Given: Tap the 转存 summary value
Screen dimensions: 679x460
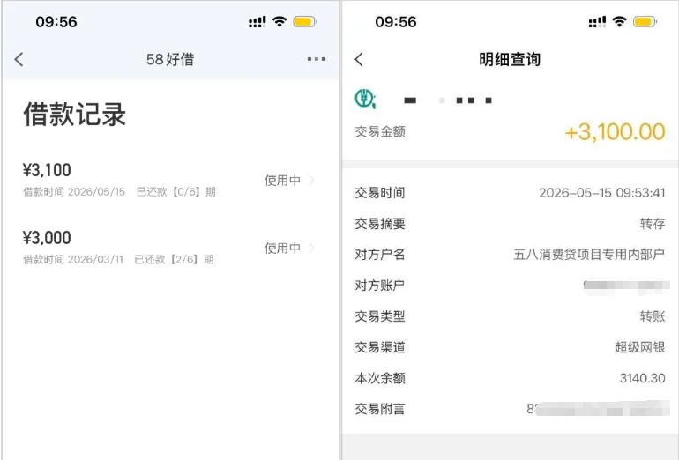Looking at the screenshot, I should tap(653, 224).
